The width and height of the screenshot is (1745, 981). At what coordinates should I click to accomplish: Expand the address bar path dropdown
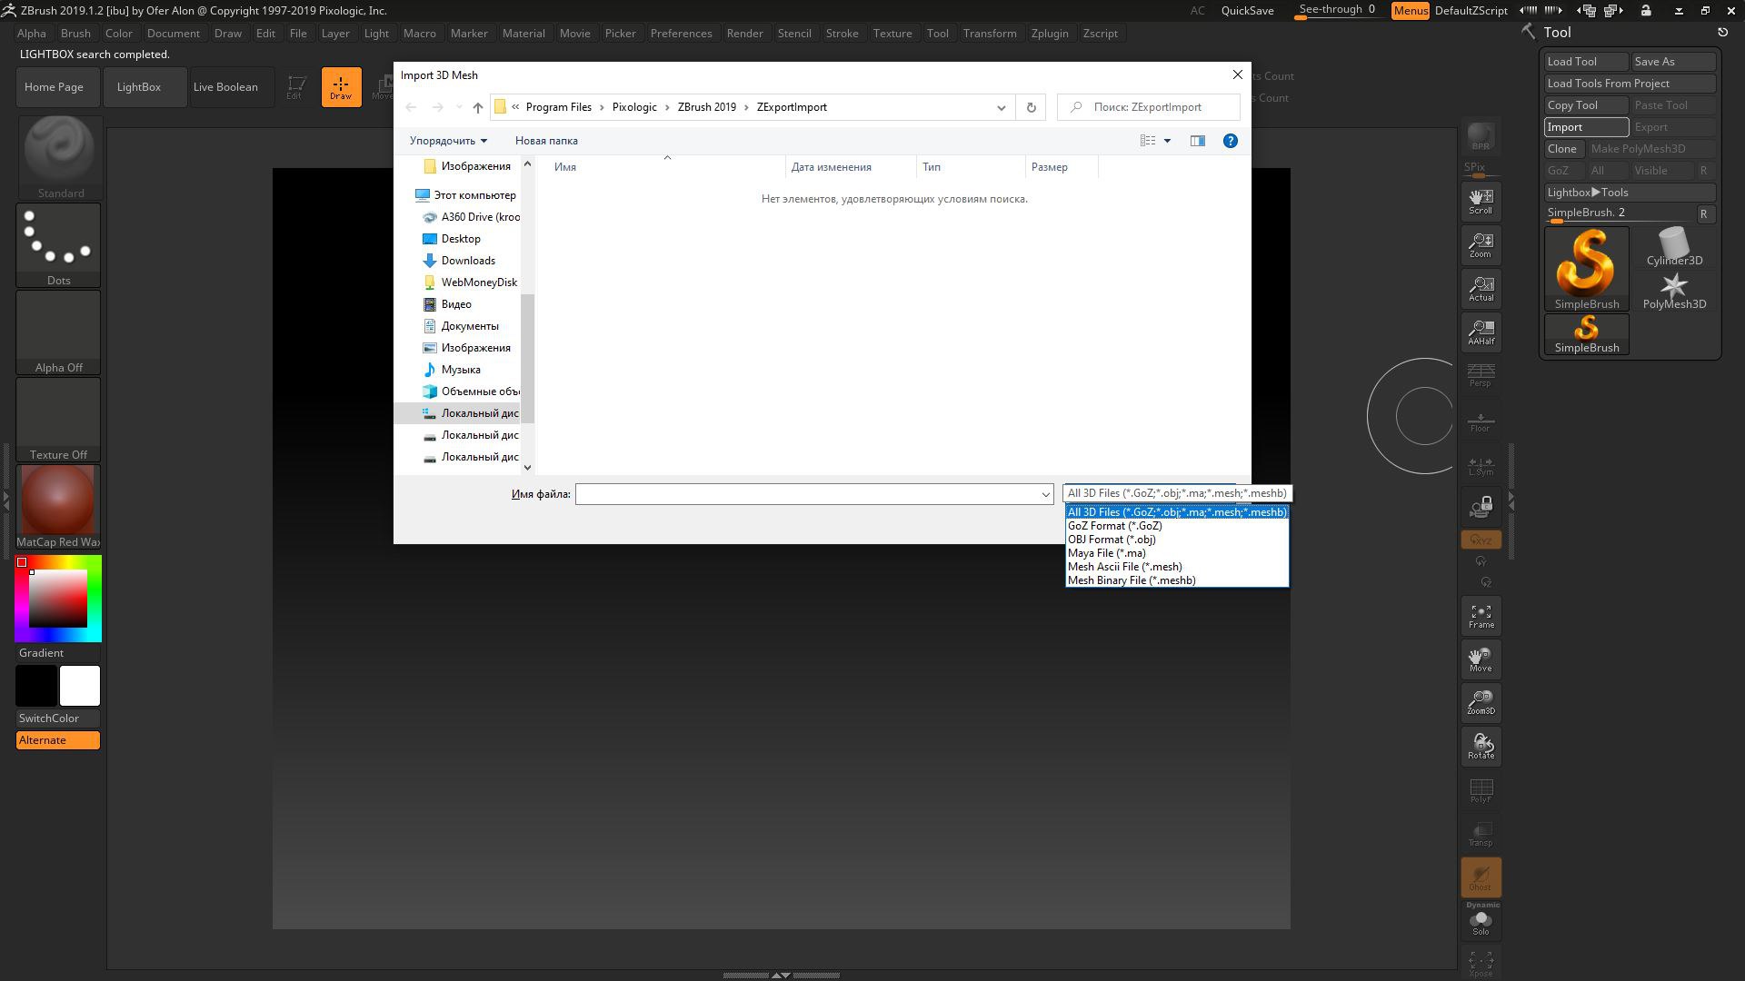[x=1001, y=107]
